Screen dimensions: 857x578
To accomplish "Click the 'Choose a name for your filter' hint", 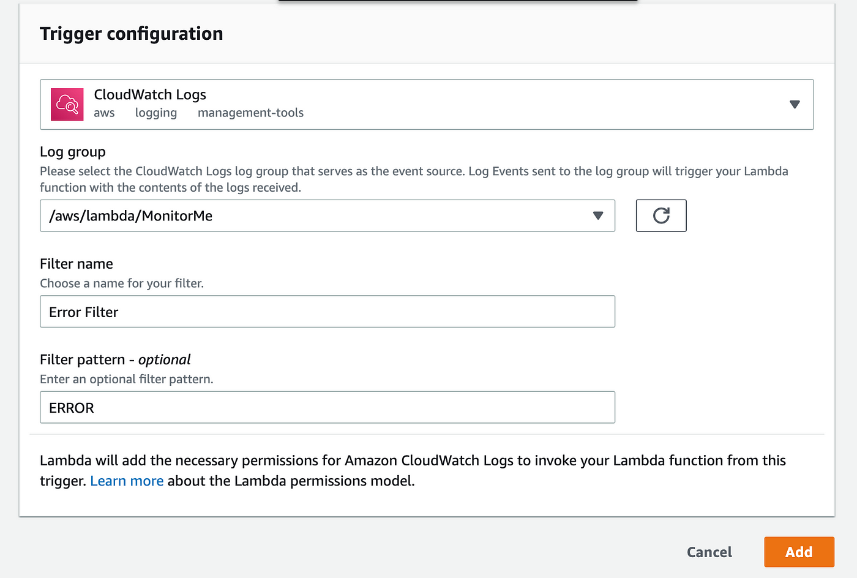I will click(122, 283).
